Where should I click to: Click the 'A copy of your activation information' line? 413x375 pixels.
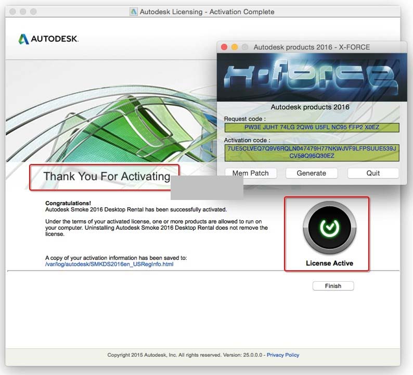click(x=116, y=258)
